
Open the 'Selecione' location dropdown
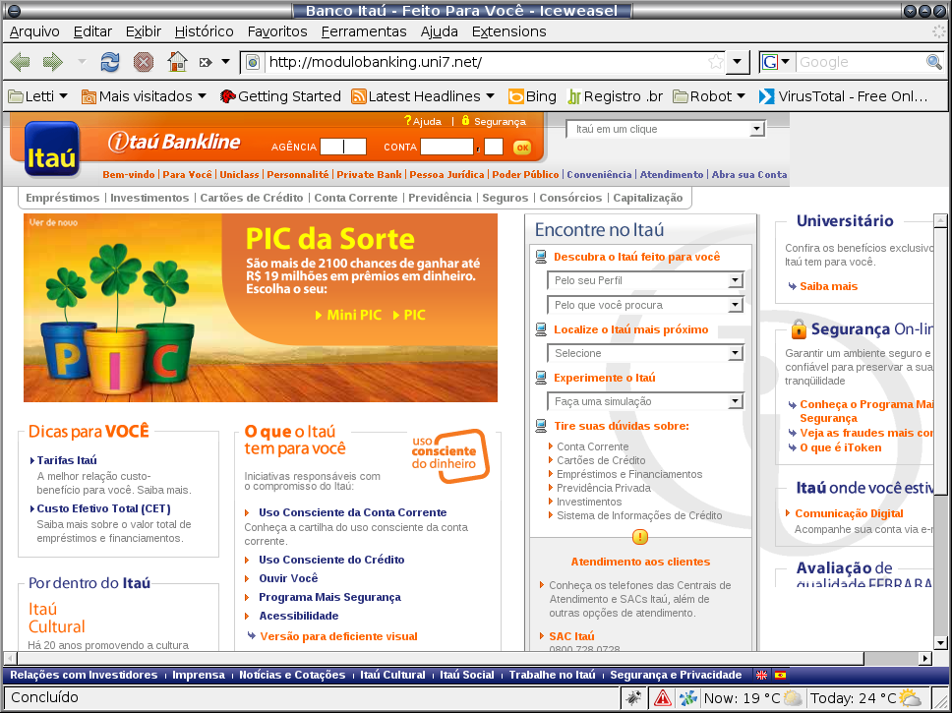(645, 353)
